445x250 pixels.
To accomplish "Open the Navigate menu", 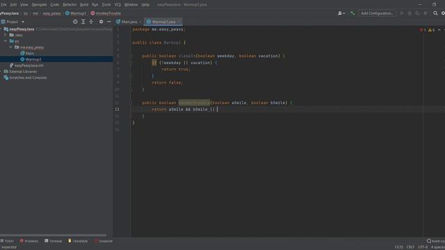I will point(39,5).
